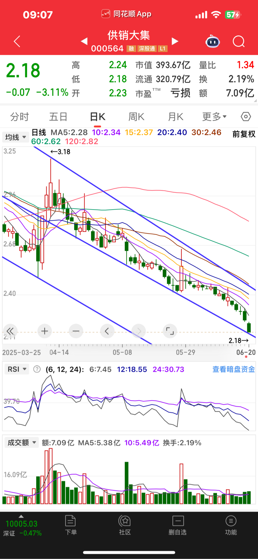Tap 市盈 亏损 value
The width and height of the screenshot is (258, 559).
pyautogui.click(x=163, y=93)
